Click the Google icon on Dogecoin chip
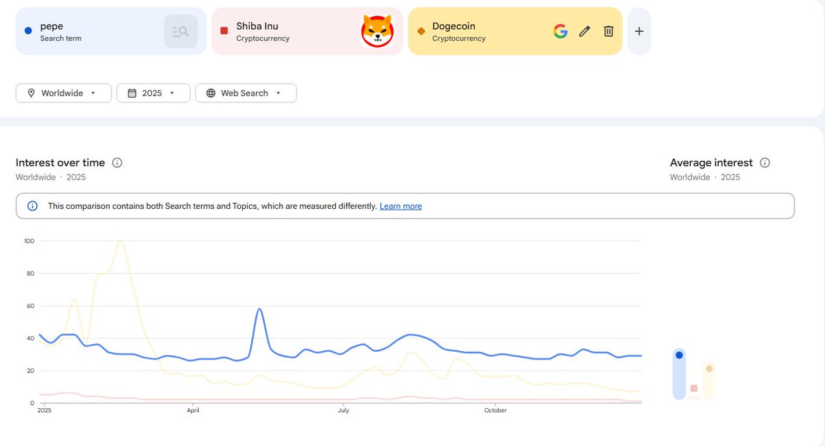Image resolution: width=825 pixels, height=446 pixels. point(561,31)
